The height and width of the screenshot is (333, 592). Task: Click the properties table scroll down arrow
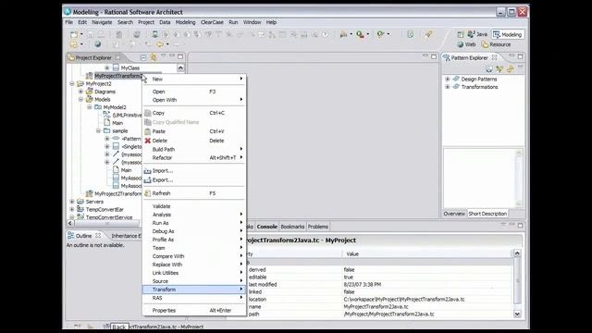517,314
